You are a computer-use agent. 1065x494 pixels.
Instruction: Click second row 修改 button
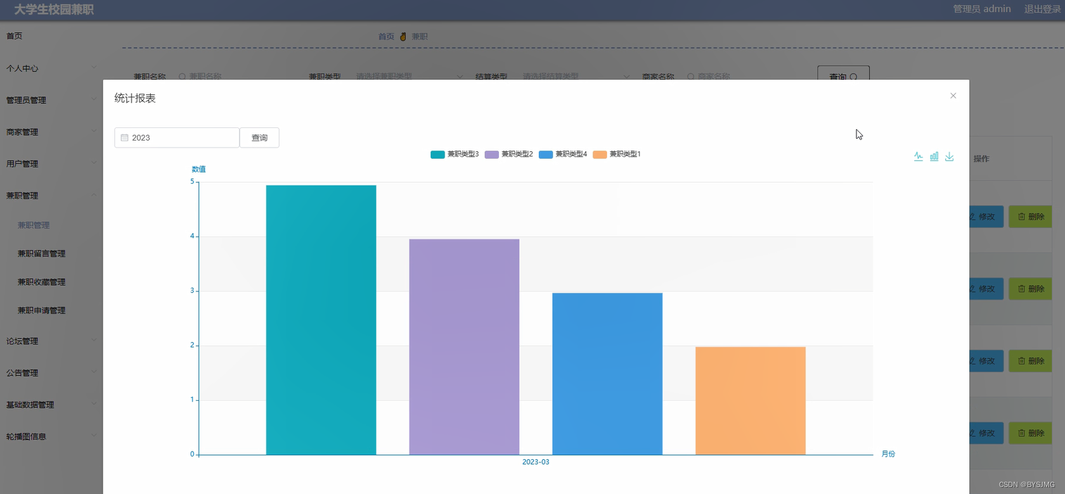(986, 289)
